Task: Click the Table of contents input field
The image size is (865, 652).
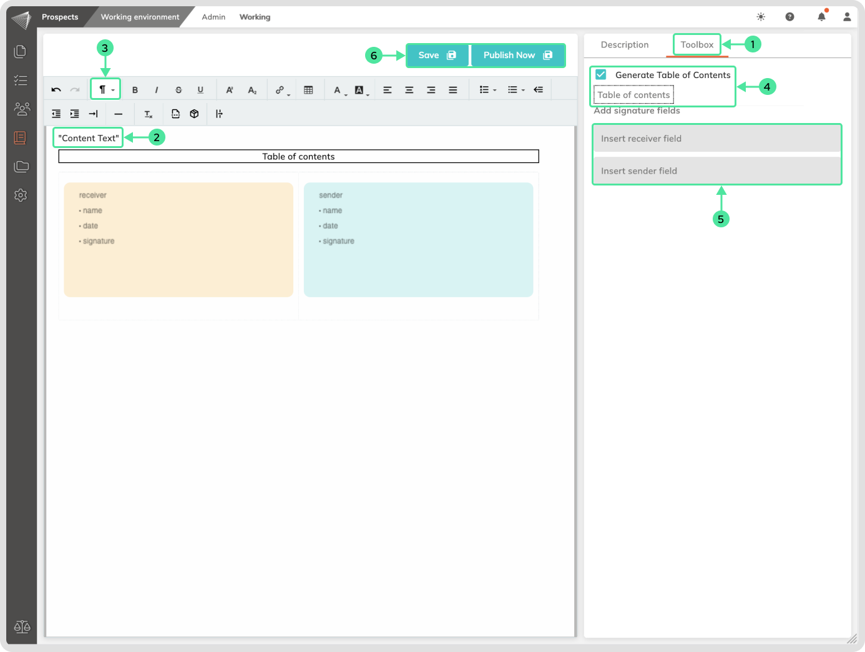Action: (633, 95)
